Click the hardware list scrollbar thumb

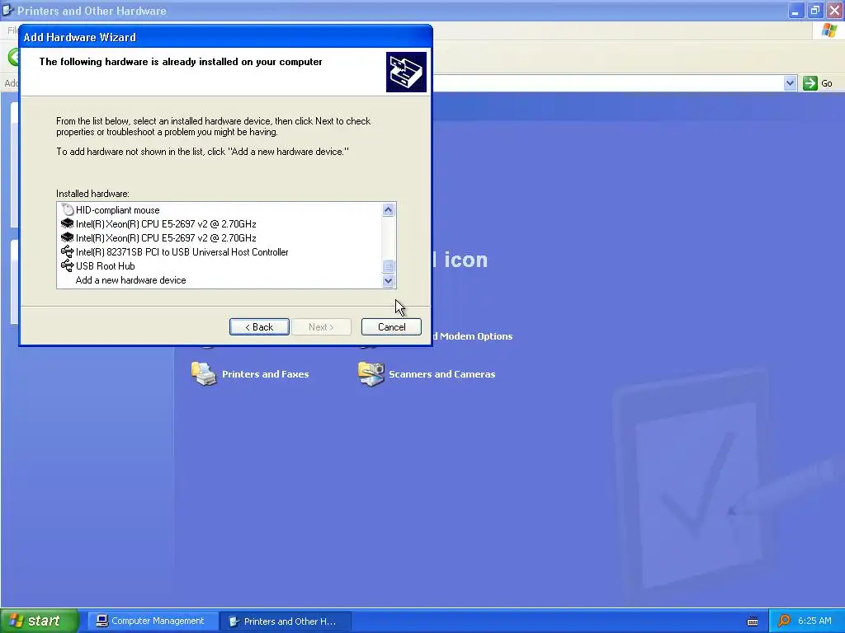388,266
